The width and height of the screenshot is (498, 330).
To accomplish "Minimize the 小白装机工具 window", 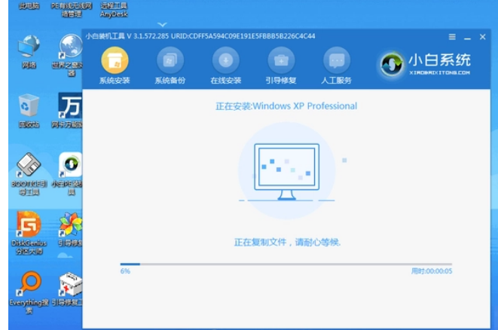I will click(x=467, y=36).
